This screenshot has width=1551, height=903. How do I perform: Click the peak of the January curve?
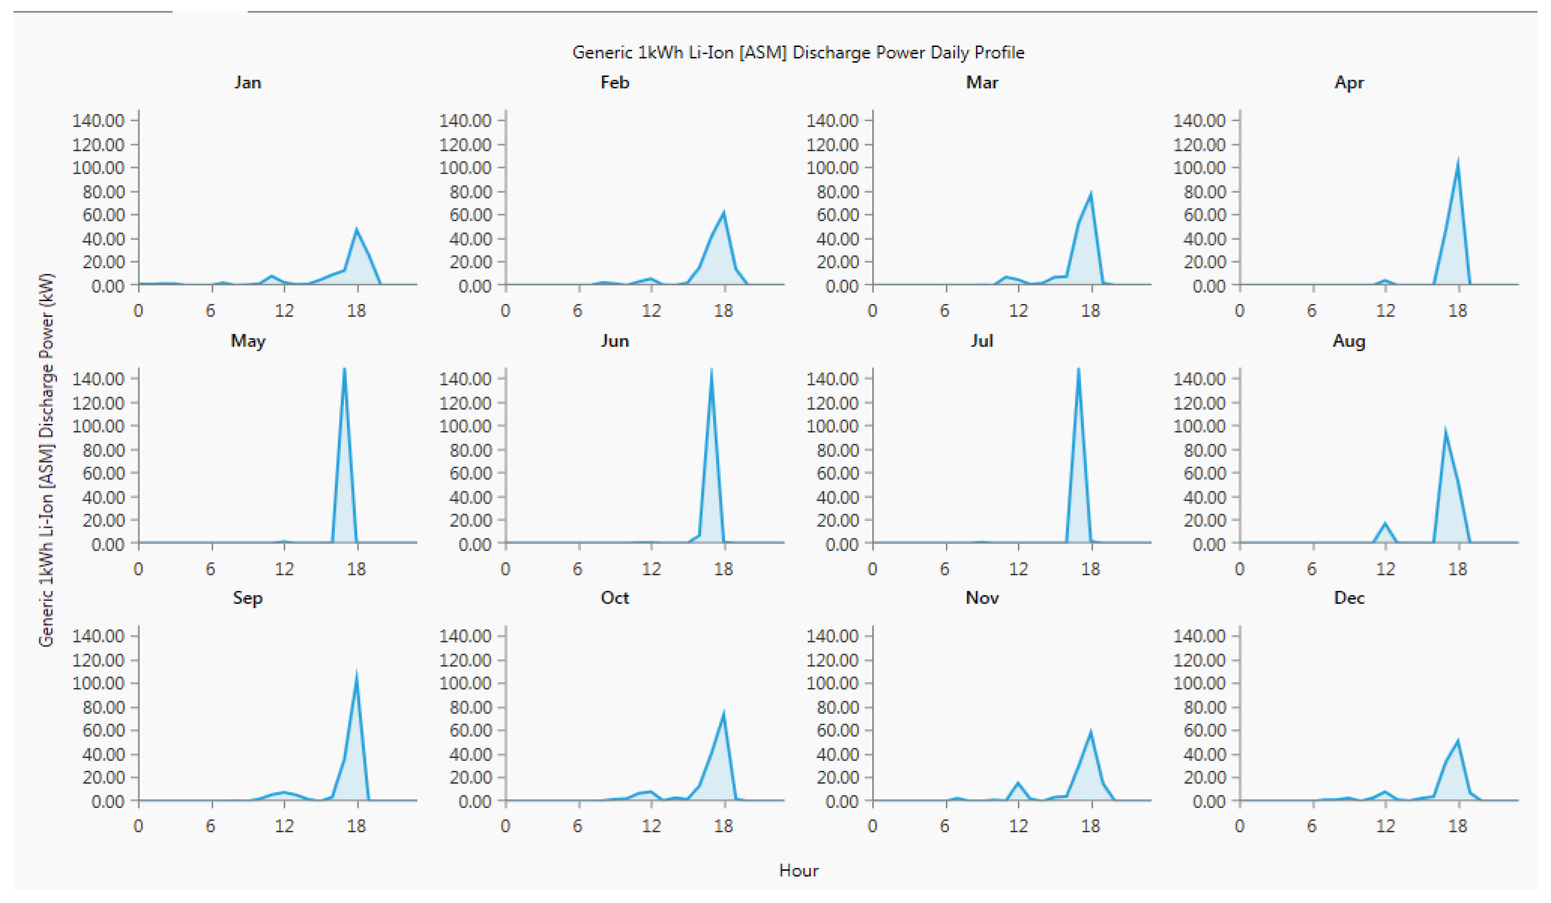point(356,229)
